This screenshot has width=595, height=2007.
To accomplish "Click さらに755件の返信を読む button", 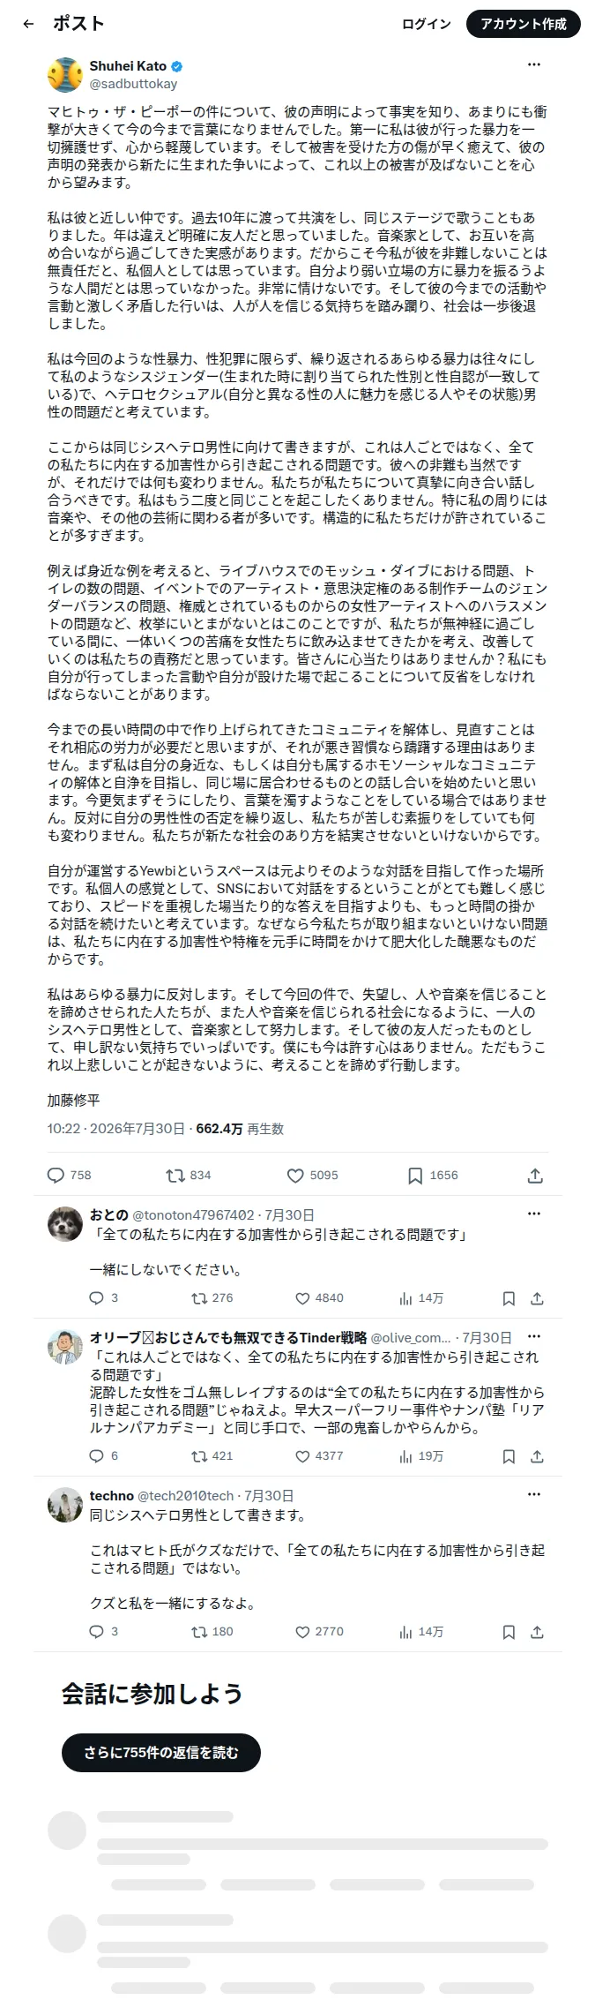I will pyautogui.click(x=161, y=1753).
